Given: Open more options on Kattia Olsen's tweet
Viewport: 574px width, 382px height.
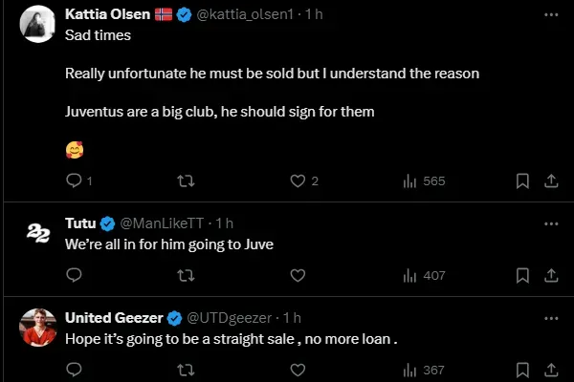Looking at the screenshot, I should point(551,15).
